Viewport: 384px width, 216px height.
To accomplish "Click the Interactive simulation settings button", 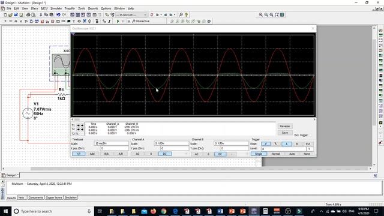I will pos(141,22).
